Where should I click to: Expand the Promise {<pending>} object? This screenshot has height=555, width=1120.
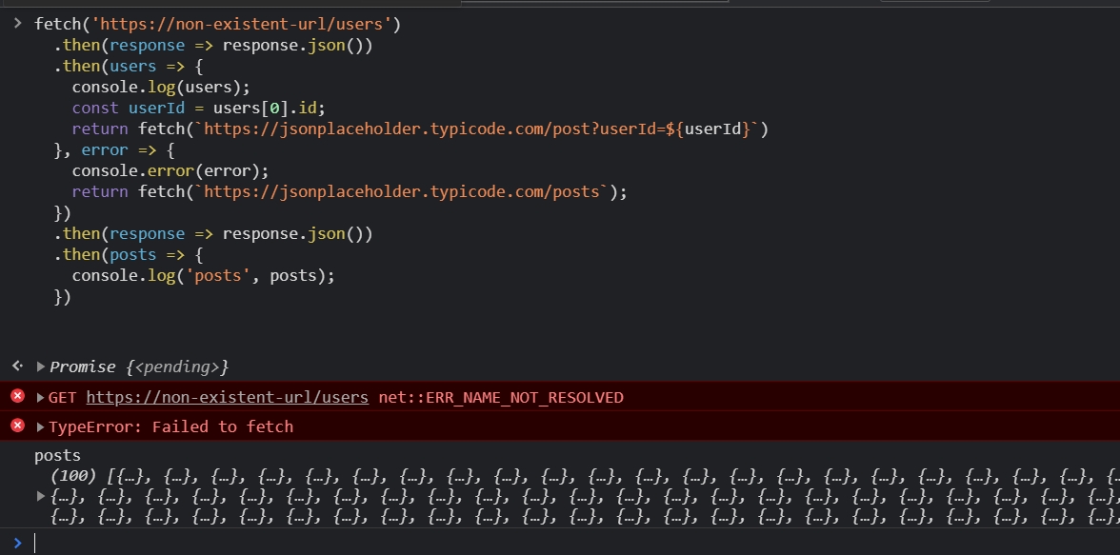[x=41, y=367]
